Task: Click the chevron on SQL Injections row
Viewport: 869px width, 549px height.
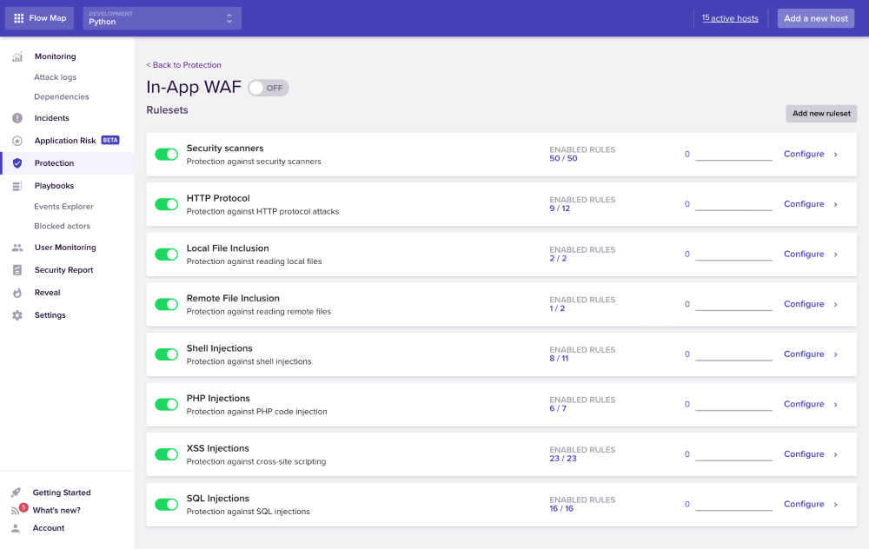Action: [836, 504]
